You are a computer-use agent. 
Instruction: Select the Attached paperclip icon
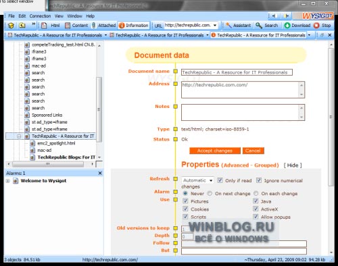pos(94,26)
